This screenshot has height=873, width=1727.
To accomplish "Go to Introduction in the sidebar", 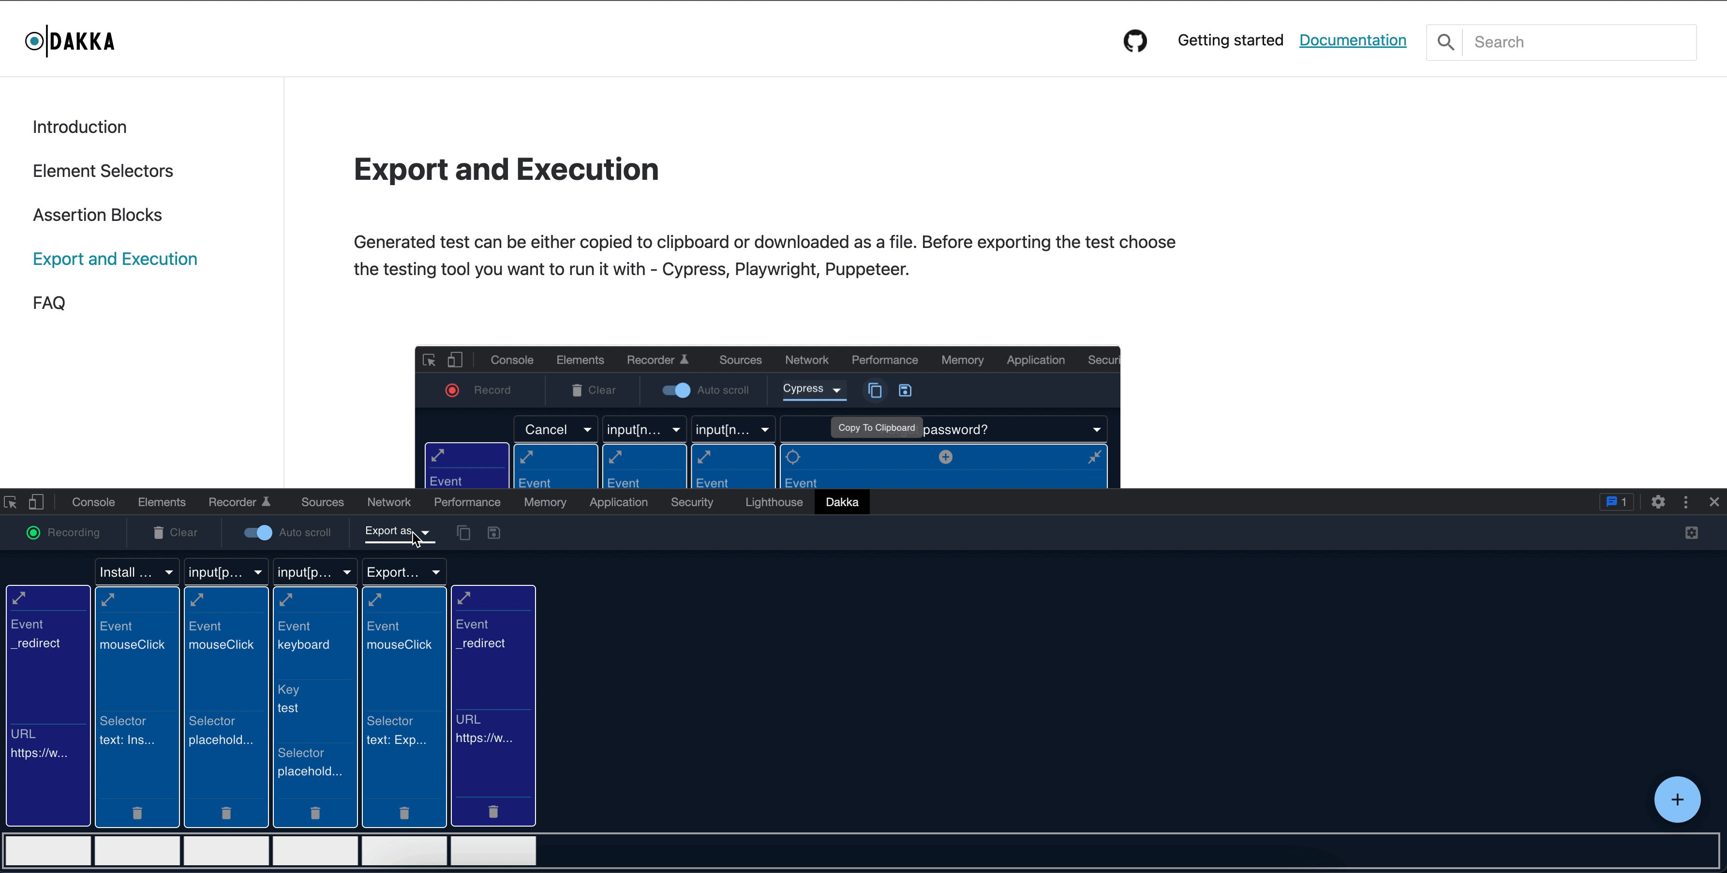I will coord(80,127).
